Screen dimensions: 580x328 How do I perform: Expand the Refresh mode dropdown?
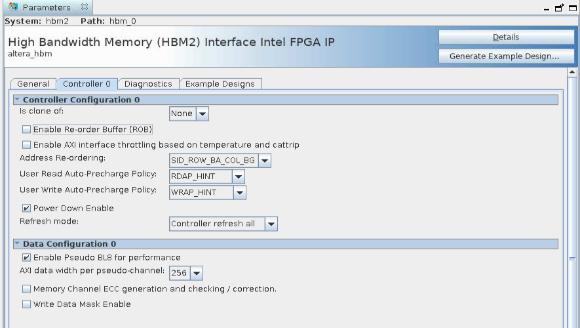(x=271, y=224)
